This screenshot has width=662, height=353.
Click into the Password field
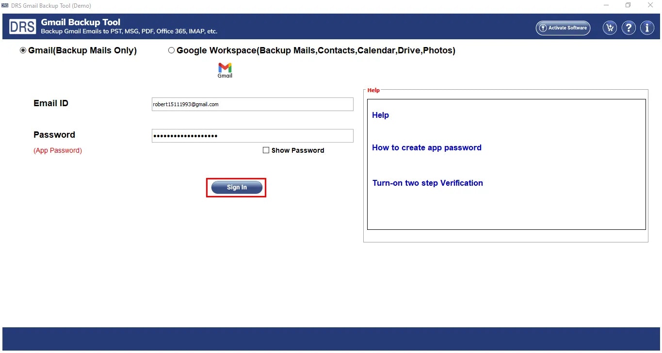[x=253, y=136]
